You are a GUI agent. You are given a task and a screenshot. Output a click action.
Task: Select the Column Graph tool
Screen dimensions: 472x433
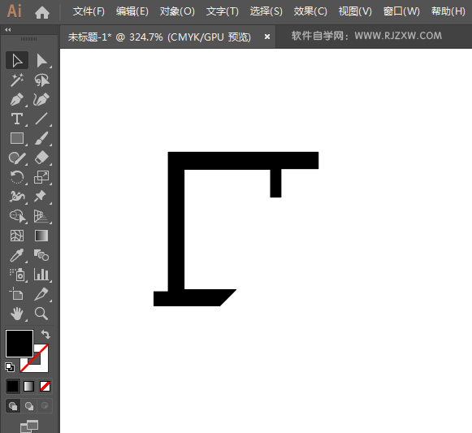click(41, 275)
